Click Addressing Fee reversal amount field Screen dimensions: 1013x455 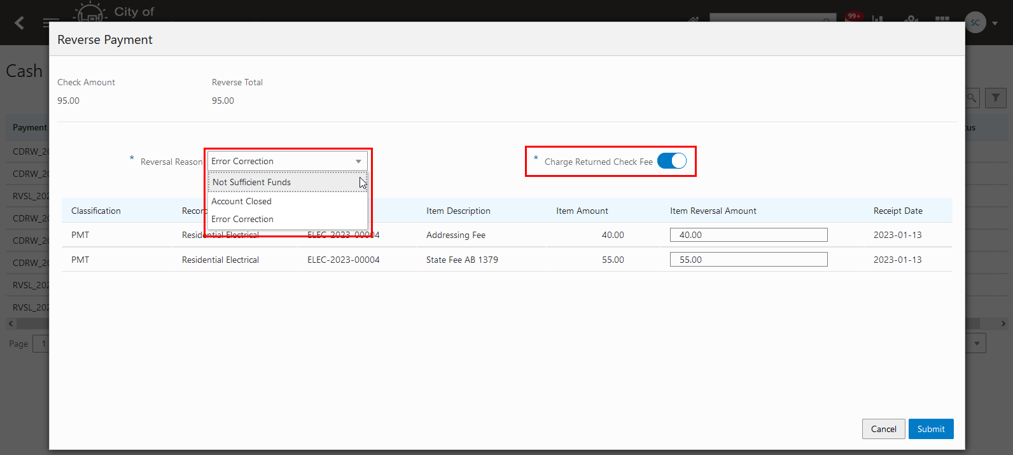(x=748, y=235)
